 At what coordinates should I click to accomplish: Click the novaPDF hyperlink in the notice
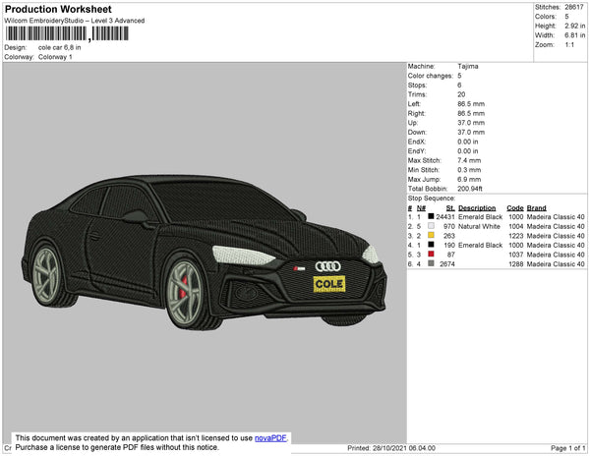tap(270, 438)
